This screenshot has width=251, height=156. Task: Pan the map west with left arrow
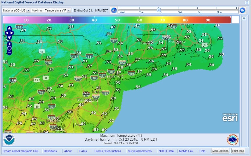tap(7, 33)
